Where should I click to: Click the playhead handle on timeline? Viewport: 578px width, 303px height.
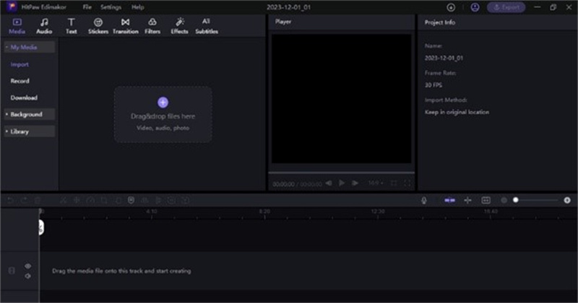[41, 227]
